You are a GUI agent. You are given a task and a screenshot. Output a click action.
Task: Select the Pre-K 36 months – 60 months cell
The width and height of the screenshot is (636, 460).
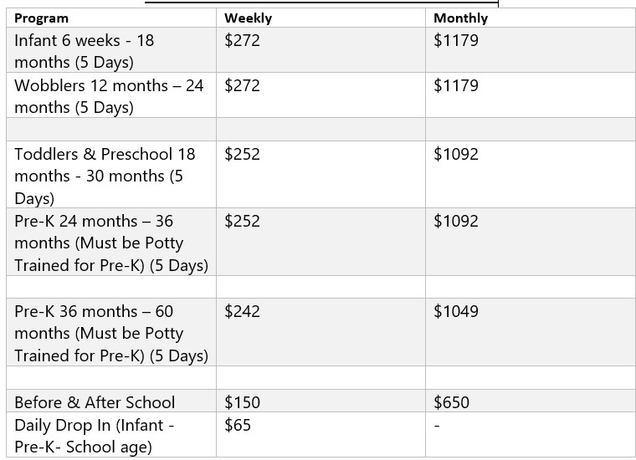(111, 333)
